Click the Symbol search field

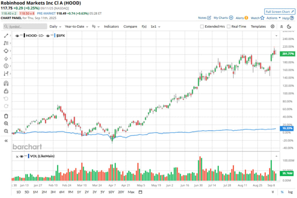[25, 27]
